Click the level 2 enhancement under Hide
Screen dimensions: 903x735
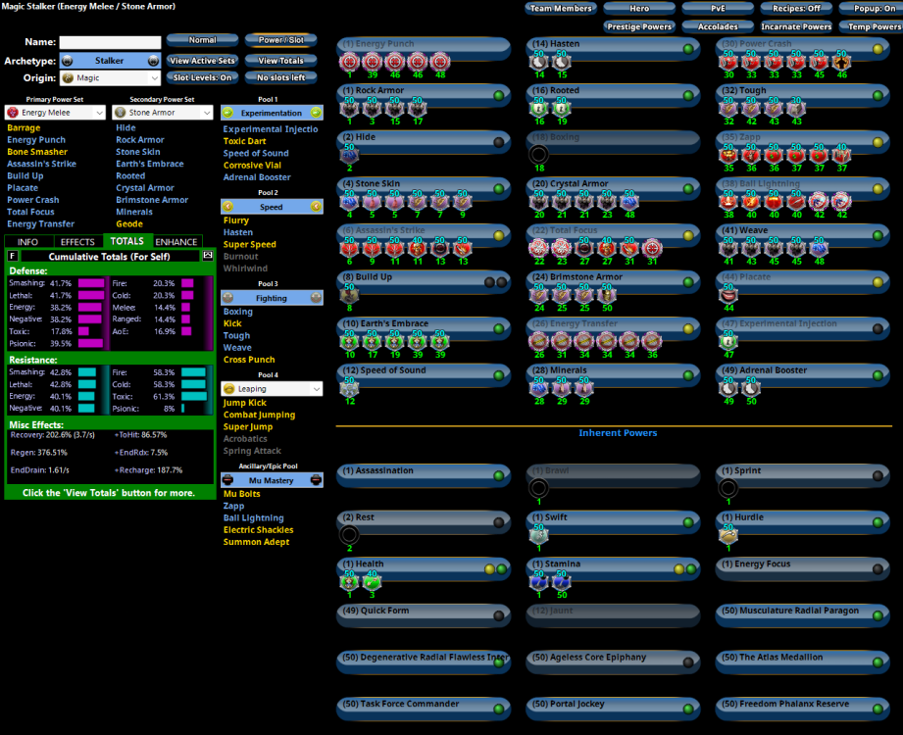[x=349, y=154]
